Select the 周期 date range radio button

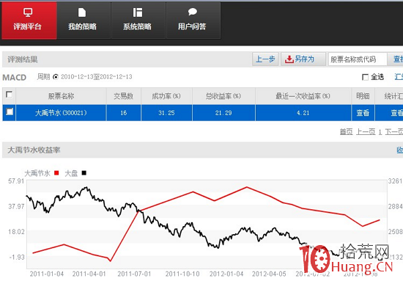[56, 77]
